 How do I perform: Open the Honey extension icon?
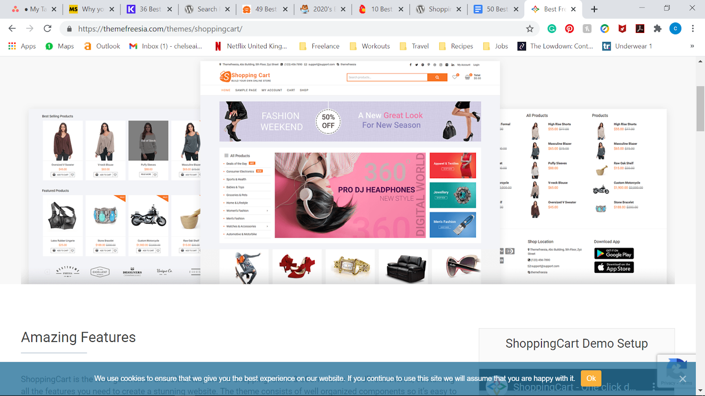(x=587, y=29)
